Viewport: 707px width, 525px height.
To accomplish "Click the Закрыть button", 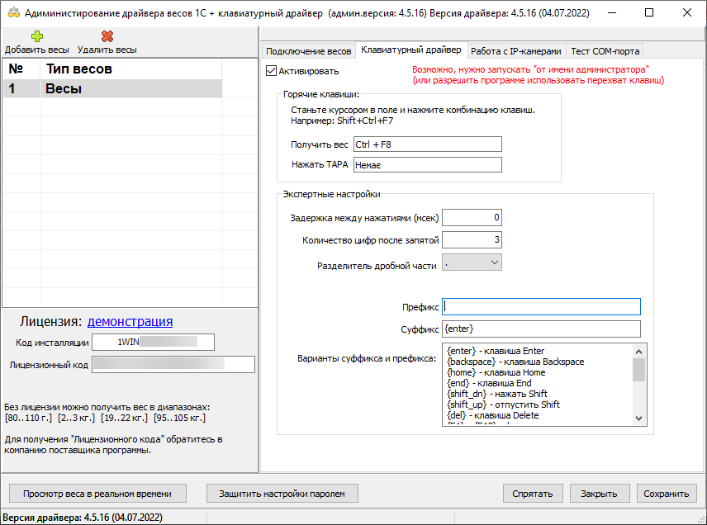I will click(600, 494).
